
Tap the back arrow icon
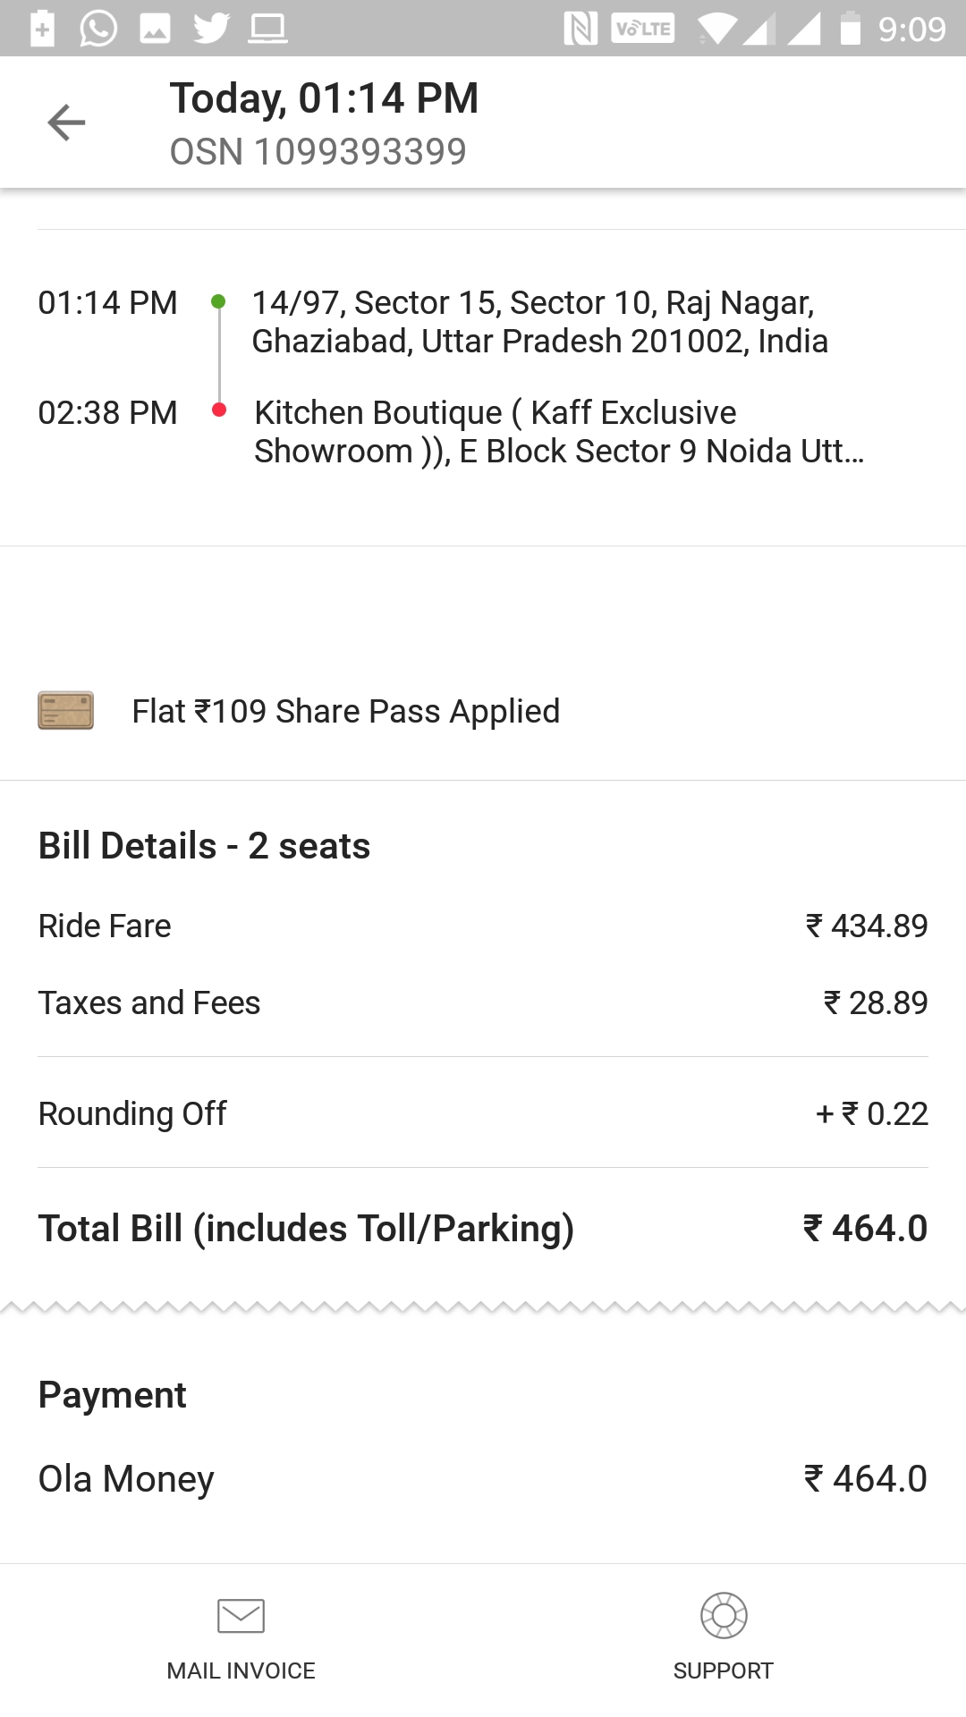(x=66, y=123)
